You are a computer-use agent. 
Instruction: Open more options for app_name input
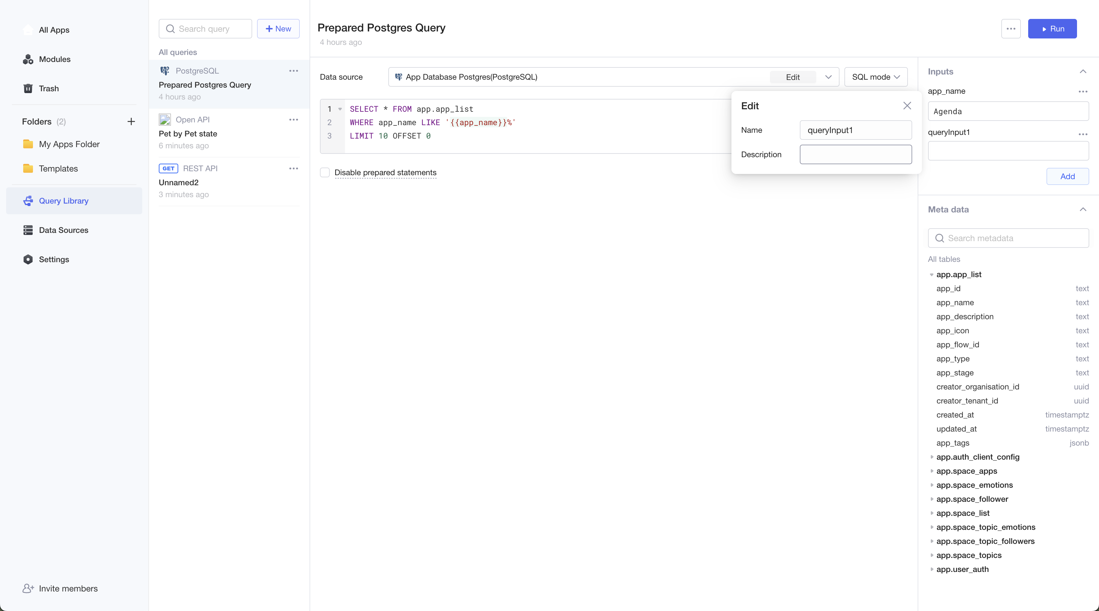[x=1083, y=92]
